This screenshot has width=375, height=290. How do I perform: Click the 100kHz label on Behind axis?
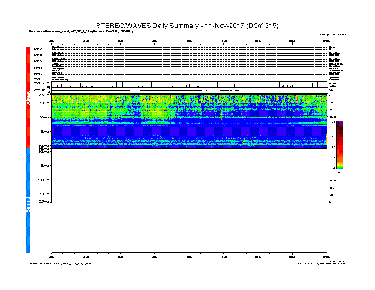click(x=44, y=180)
